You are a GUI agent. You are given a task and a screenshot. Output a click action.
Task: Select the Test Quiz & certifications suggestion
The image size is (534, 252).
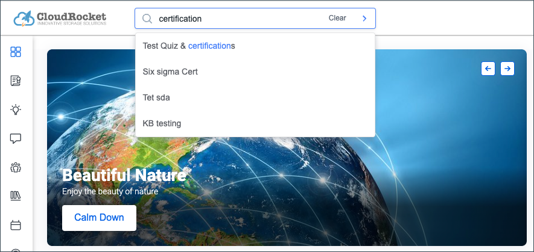pyautogui.click(x=255, y=46)
